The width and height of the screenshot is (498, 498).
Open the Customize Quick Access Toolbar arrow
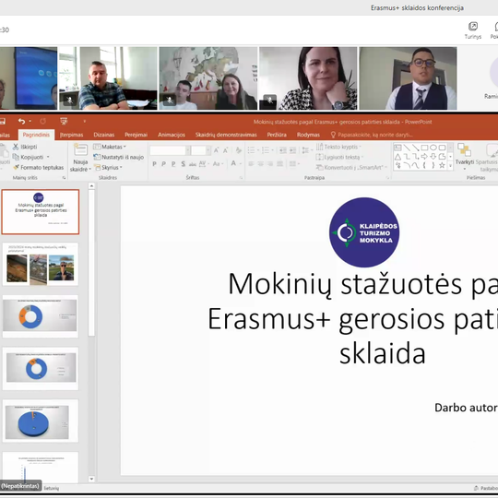tap(85, 121)
